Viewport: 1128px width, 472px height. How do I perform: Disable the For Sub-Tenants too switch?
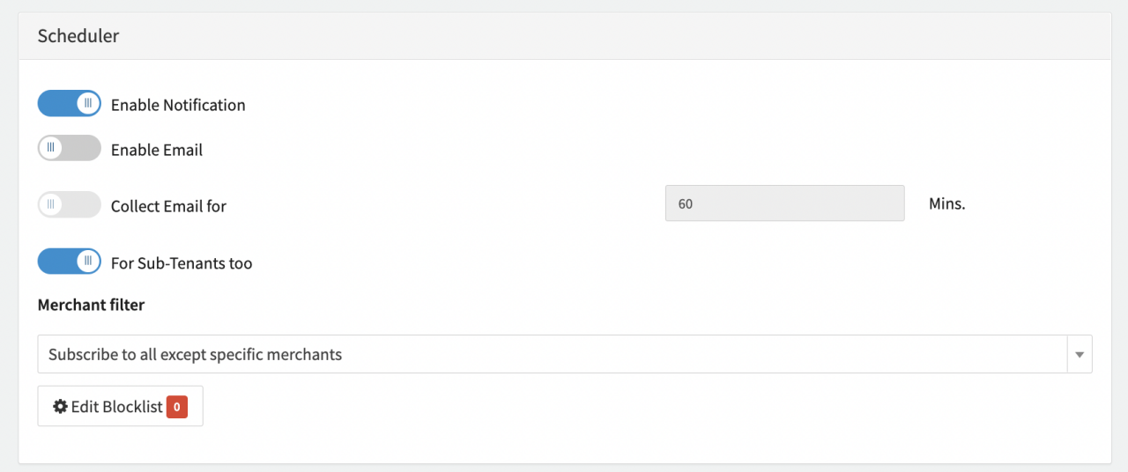(x=69, y=262)
